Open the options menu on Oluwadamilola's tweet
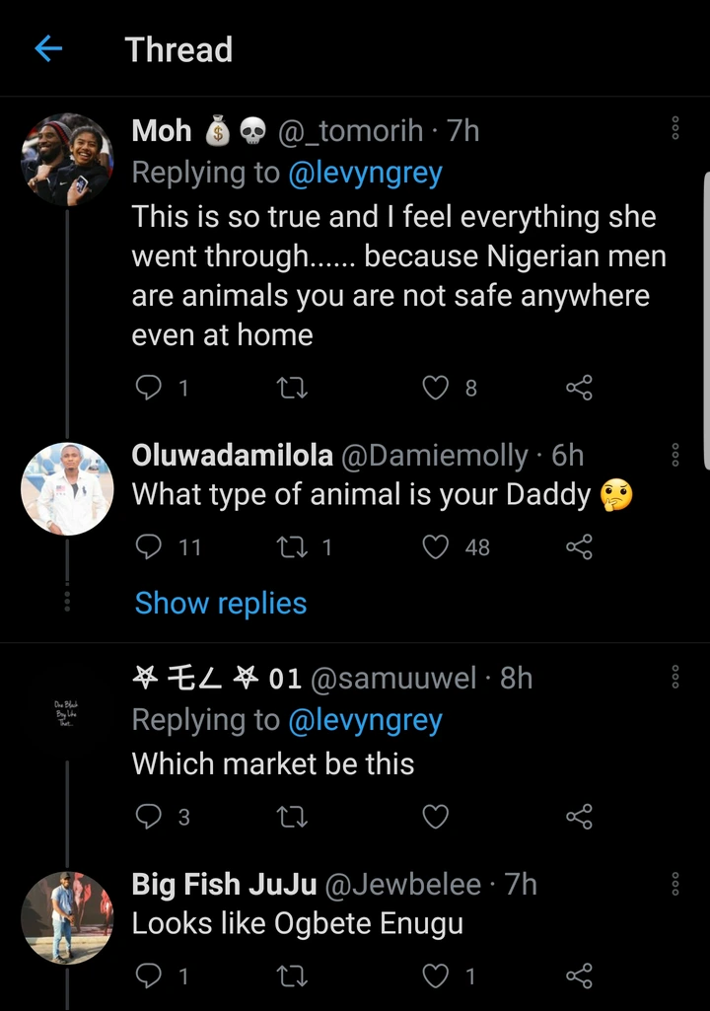710x1011 pixels. 675,455
